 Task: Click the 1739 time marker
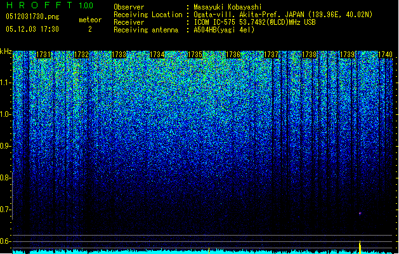(x=348, y=55)
